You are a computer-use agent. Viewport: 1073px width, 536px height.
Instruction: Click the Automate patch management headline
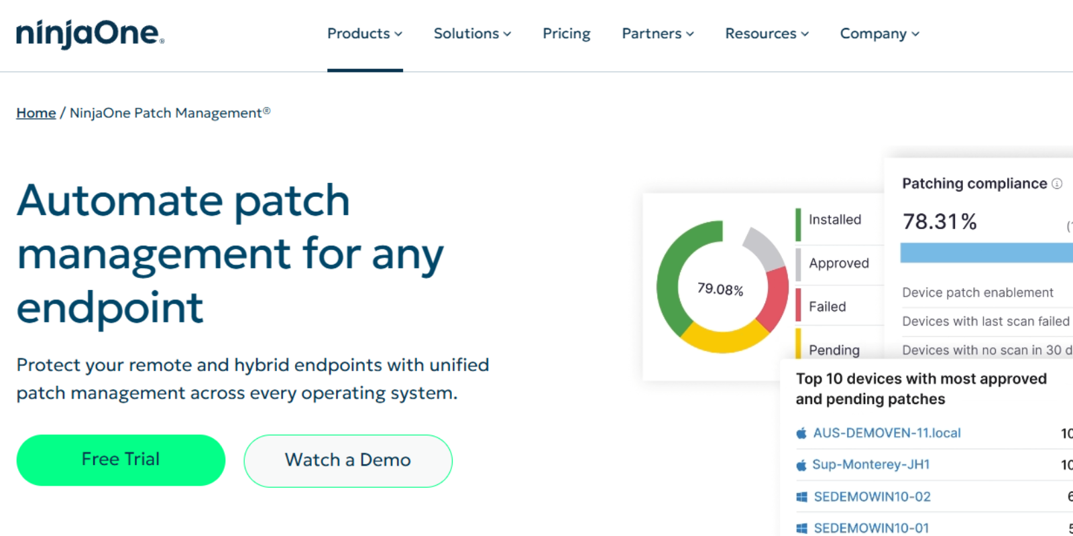click(230, 254)
